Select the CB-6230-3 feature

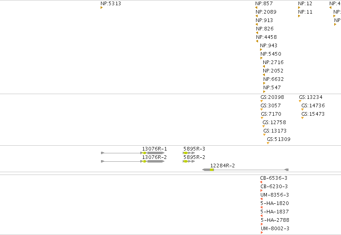coord(274,187)
